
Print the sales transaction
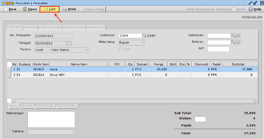point(69,9)
